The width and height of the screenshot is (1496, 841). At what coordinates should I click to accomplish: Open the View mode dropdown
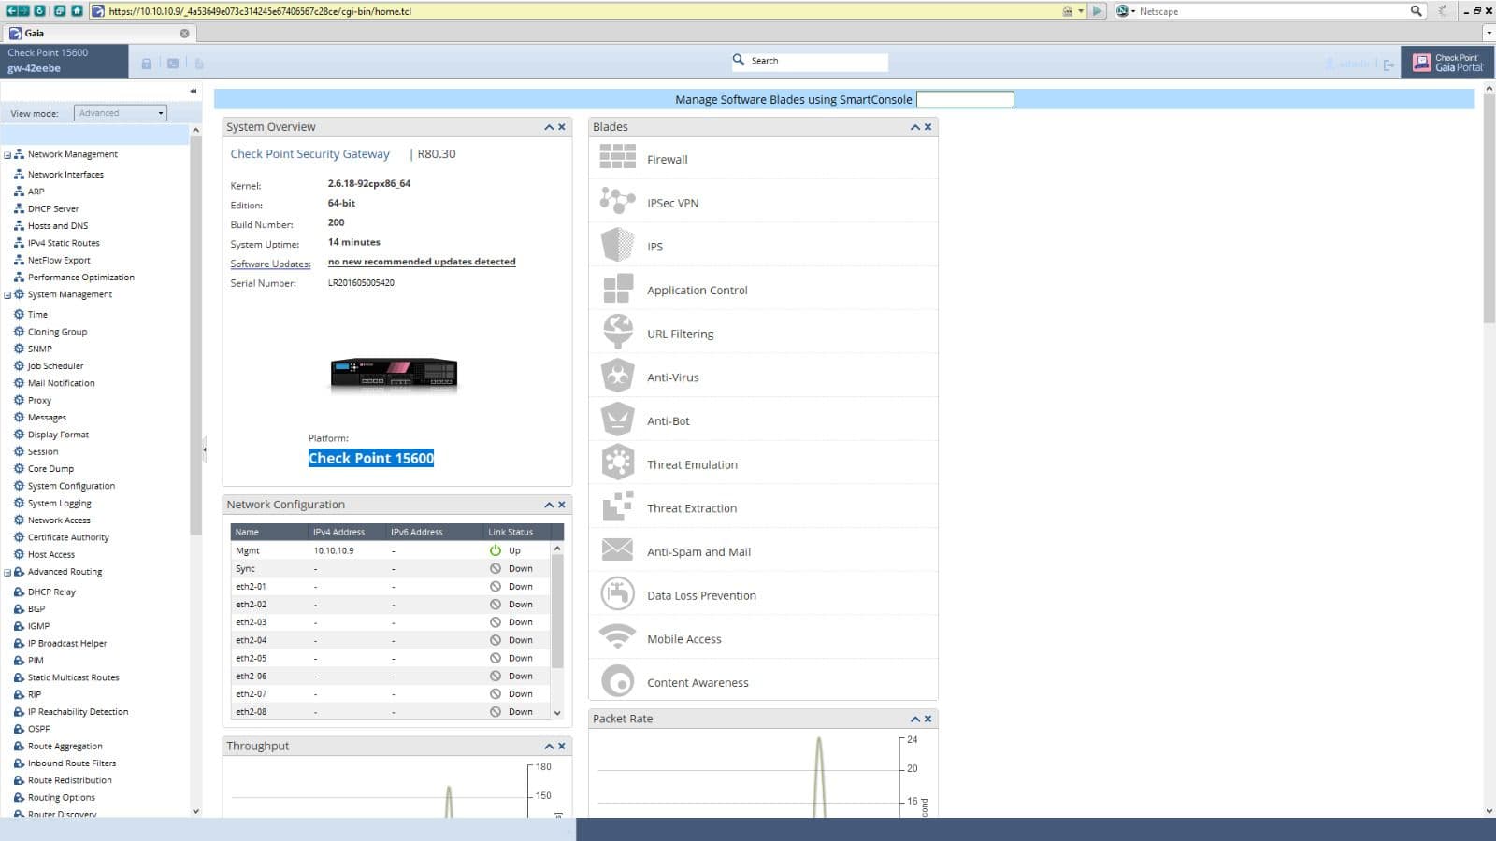121,113
